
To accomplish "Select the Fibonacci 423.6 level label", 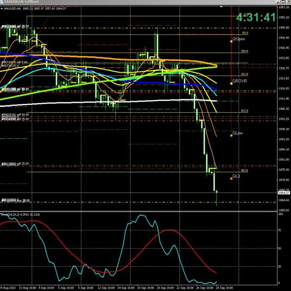I will click(244, 170).
